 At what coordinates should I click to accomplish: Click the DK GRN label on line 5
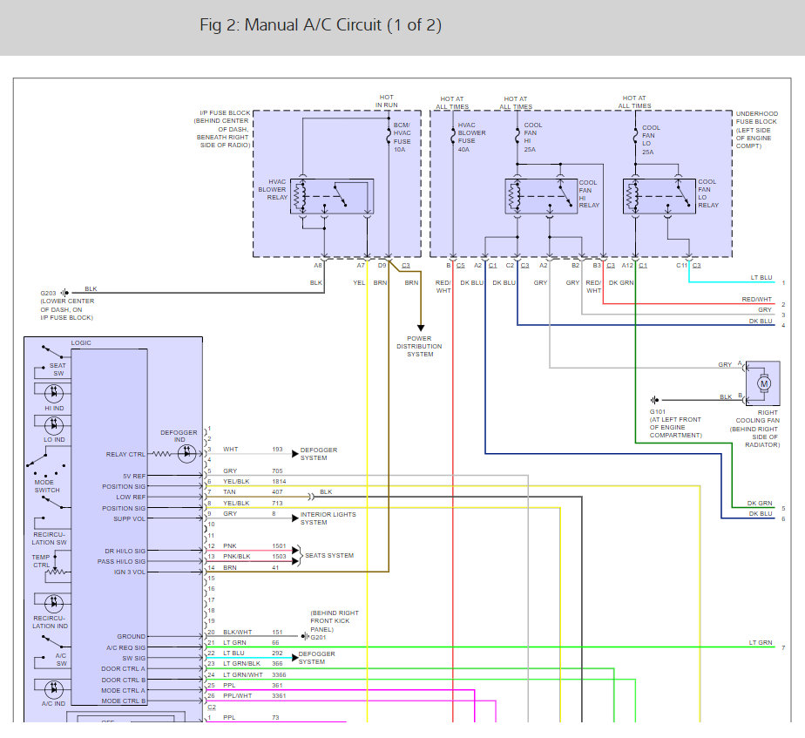coord(760,504)
